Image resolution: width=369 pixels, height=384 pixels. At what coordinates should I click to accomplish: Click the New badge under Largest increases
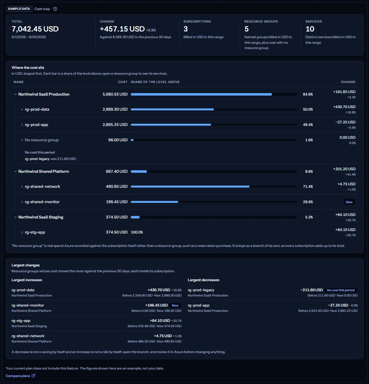(175, 305)
